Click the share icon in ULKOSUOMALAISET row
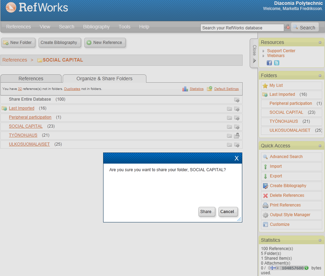The width and height of the screenshot is (325, 276). point(237,145)
